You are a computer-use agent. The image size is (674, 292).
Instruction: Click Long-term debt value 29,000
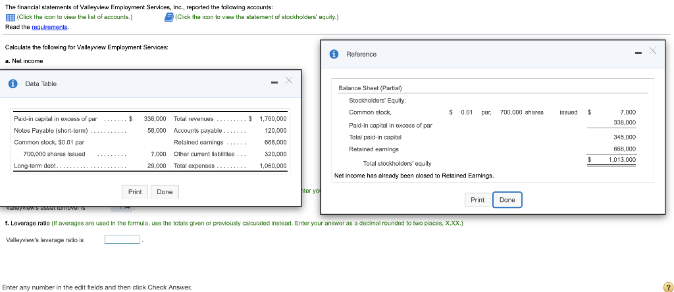pos(157,166)
